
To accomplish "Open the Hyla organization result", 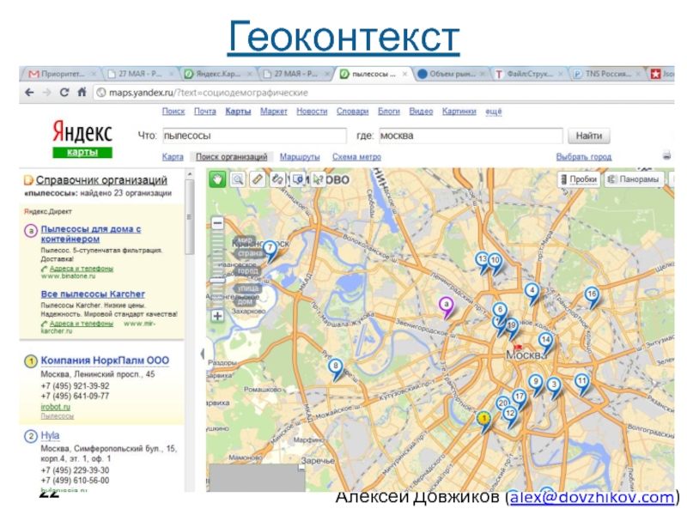I will point(50,436).
